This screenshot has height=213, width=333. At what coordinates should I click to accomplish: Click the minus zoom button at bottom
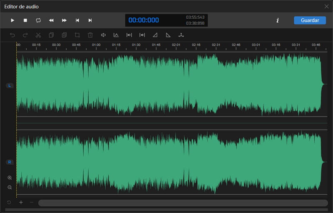[x=32, y=203]
